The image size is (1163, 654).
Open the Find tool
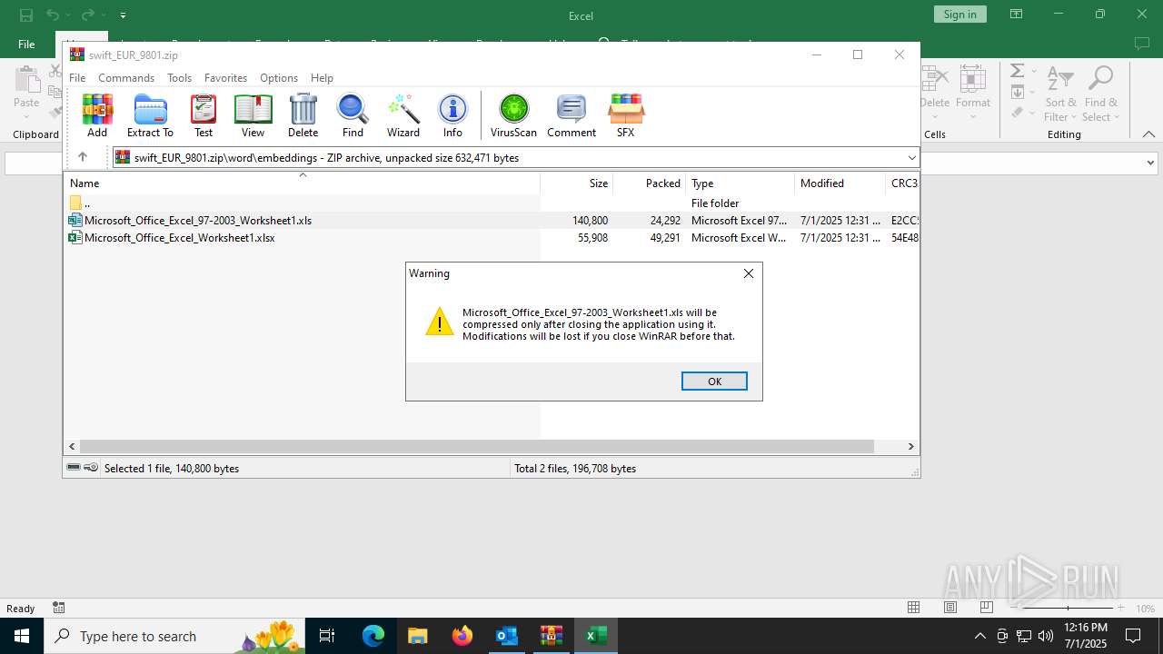click(353, 115)
